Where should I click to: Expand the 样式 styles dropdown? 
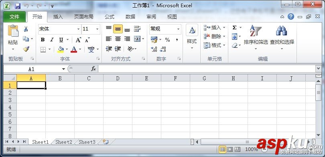pos(192,48)
